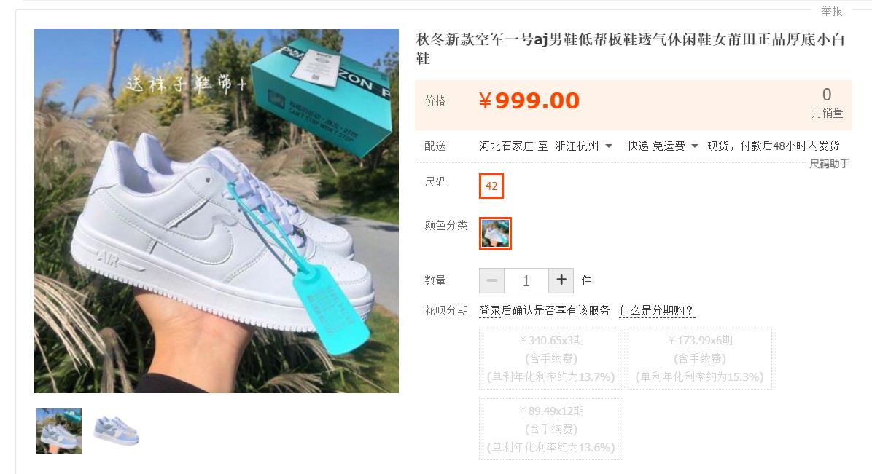This screenshot has height=474, width=872.
Task: Select the teal shoe color swatch
Action: coord(495,233)
